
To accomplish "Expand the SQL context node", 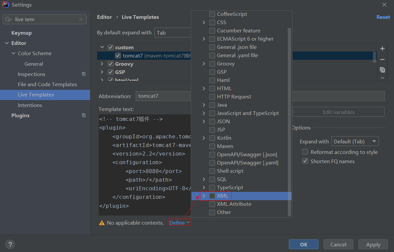I will (204, 179).
